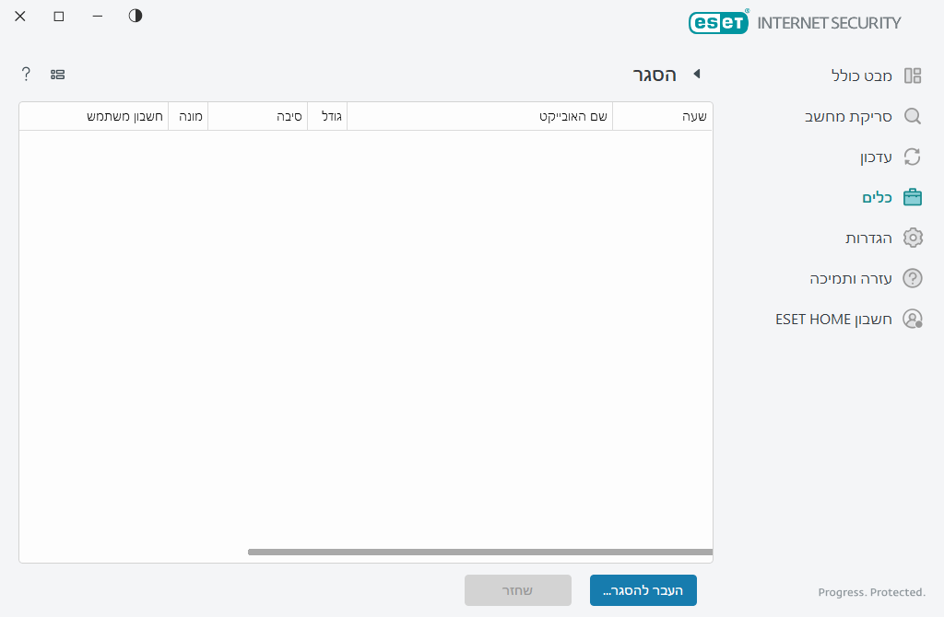The height and width of the screenshot is (617, 944).
Task: Open the כלים briefcase icon
Action: click(913, 197)
